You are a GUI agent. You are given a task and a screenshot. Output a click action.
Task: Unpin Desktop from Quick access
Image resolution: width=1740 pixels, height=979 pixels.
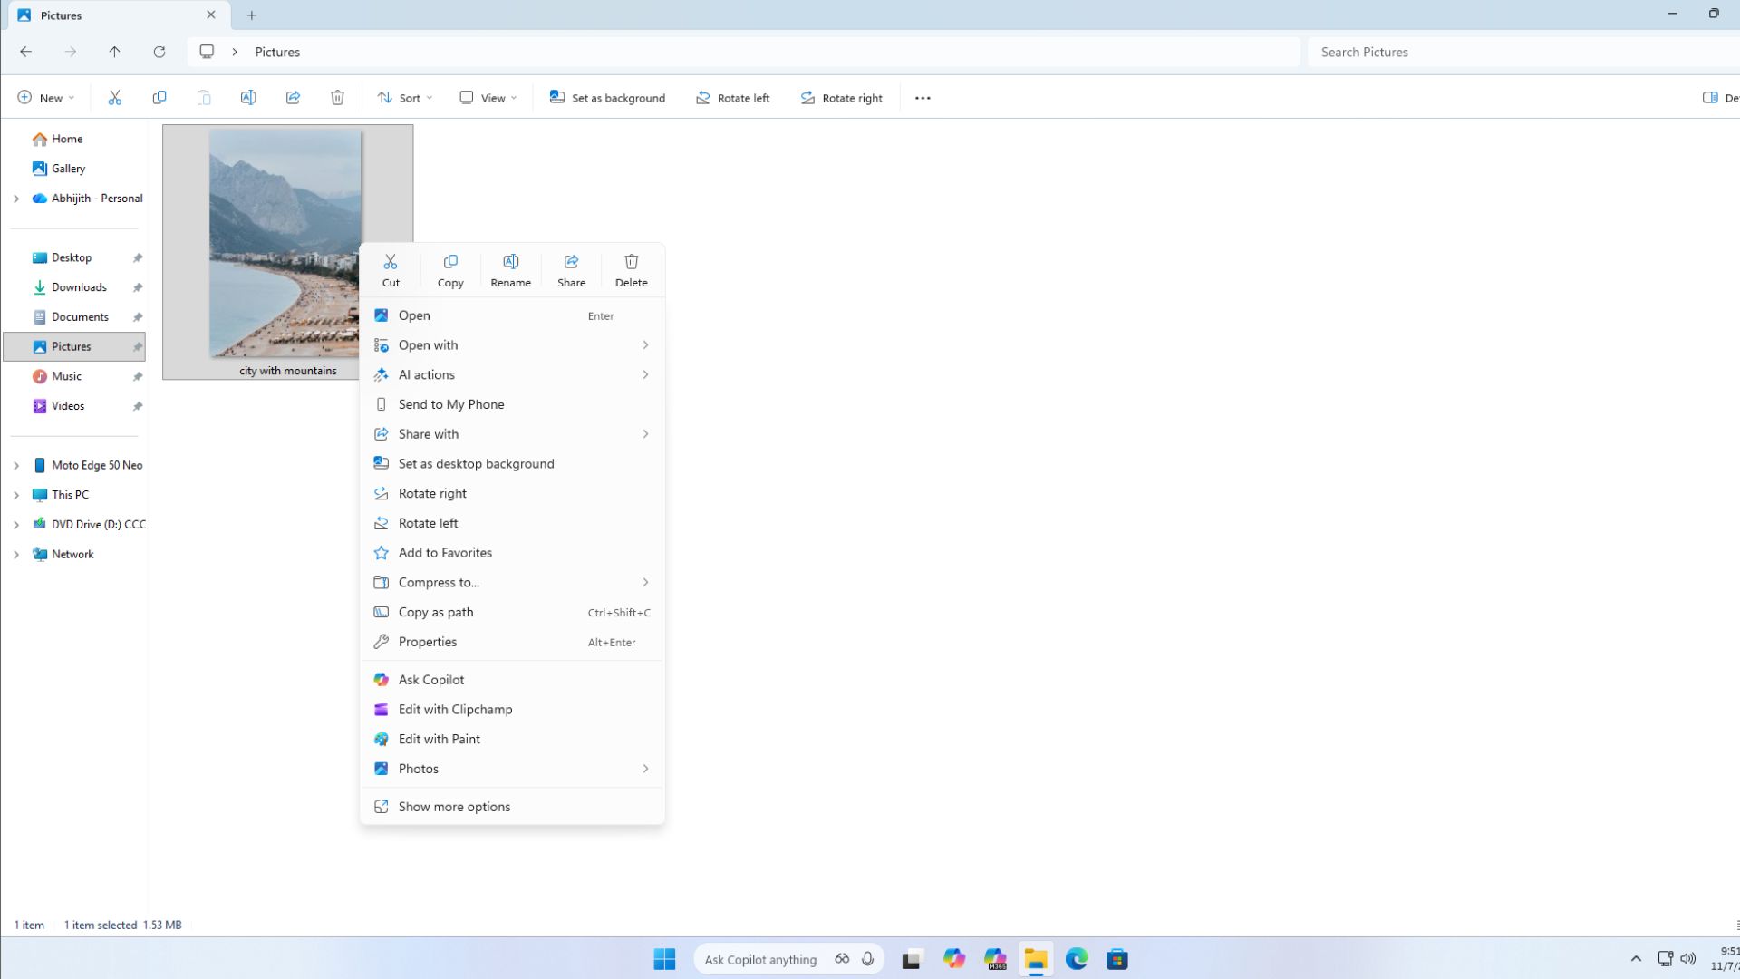138,257
